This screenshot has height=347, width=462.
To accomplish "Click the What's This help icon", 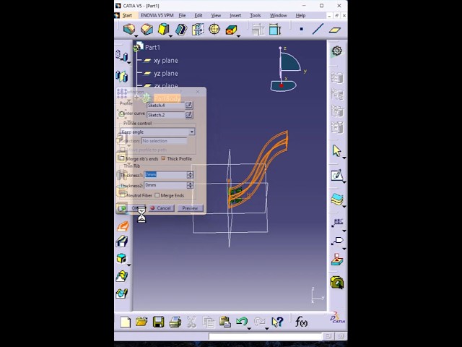I will pyautogui.click(x=277, y=322).
